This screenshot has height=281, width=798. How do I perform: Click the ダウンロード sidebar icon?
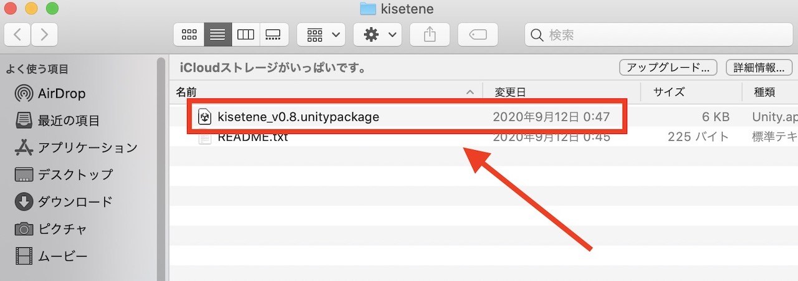click(24, 201)
